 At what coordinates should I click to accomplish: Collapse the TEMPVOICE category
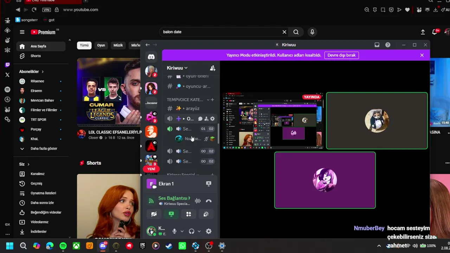[187, 100]
